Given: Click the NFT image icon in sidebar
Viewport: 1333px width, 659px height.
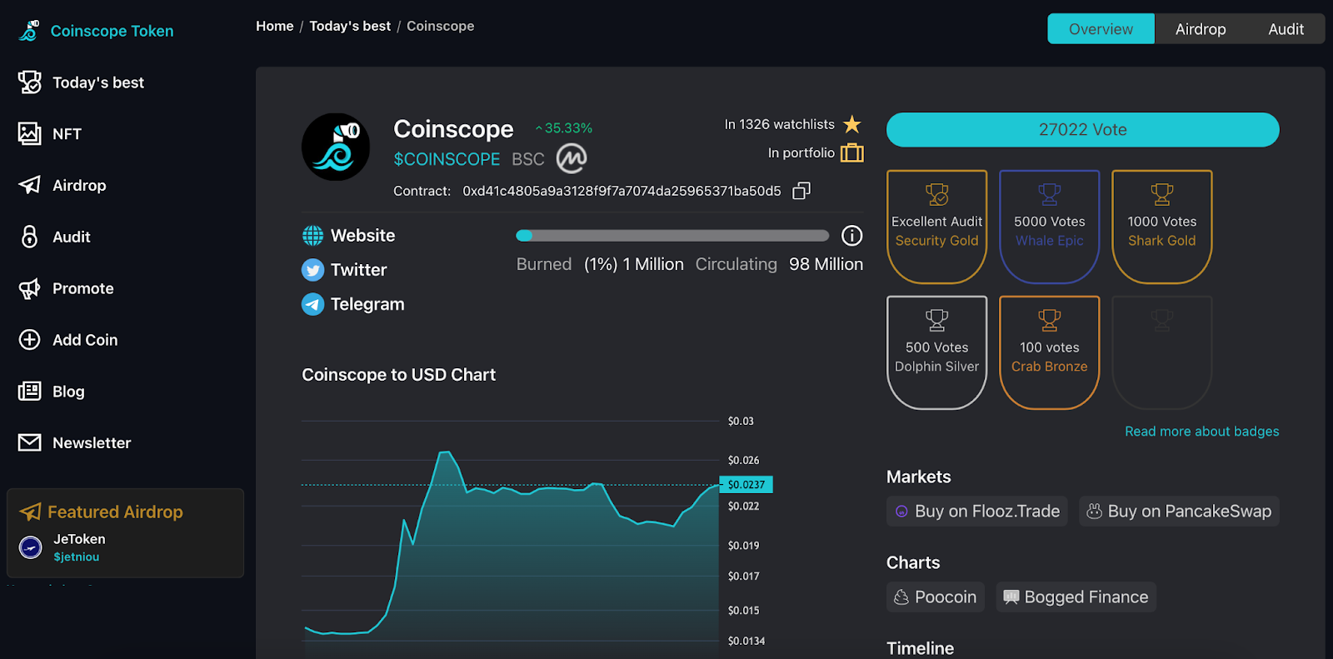Looking at the screenshot, I should coord(30,133).
